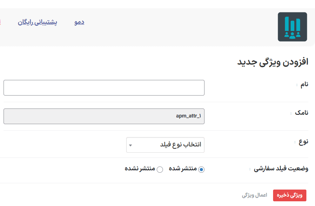
Task: Click the partially visible red link at header edge
Action: pos(0,22)
